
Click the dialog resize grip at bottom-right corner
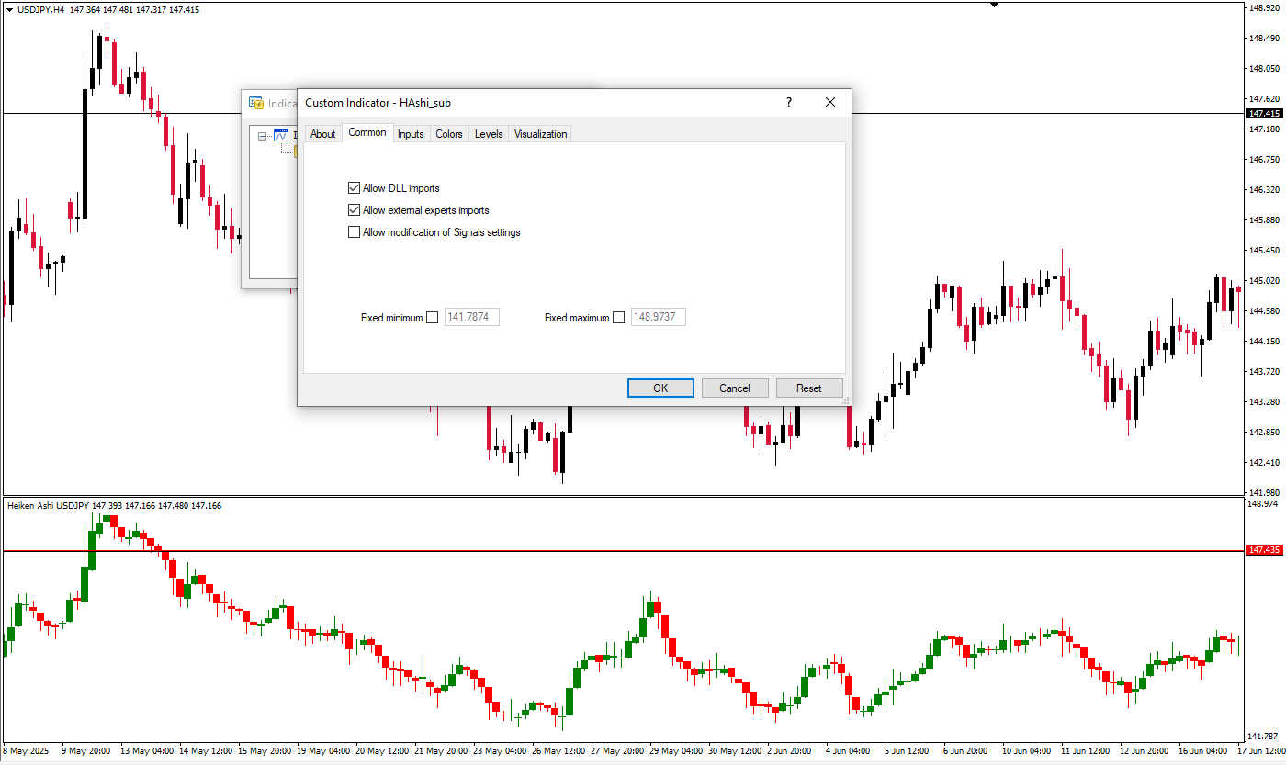(x=846, y=400)
